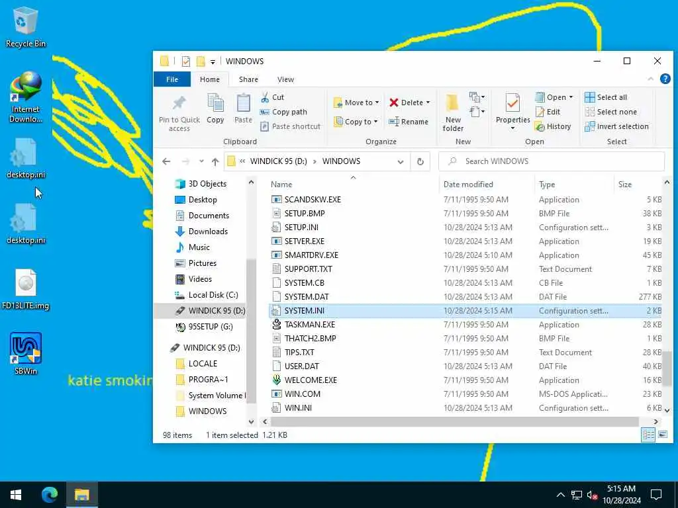Switch to the Share ribbon tab

coord(248,79)
